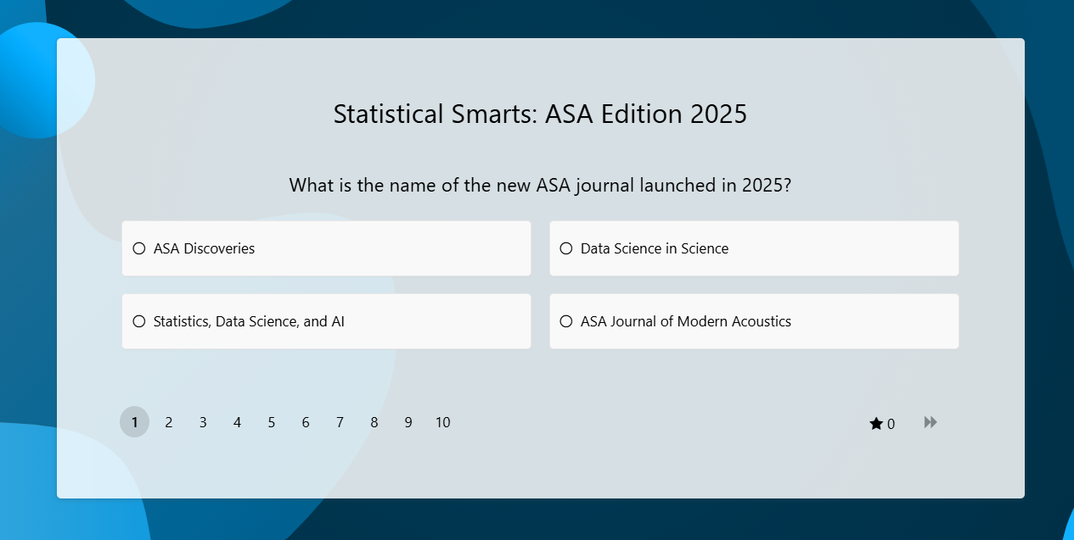Select ASA Journal of Modern Acoustics

click(x=566, y=321)
